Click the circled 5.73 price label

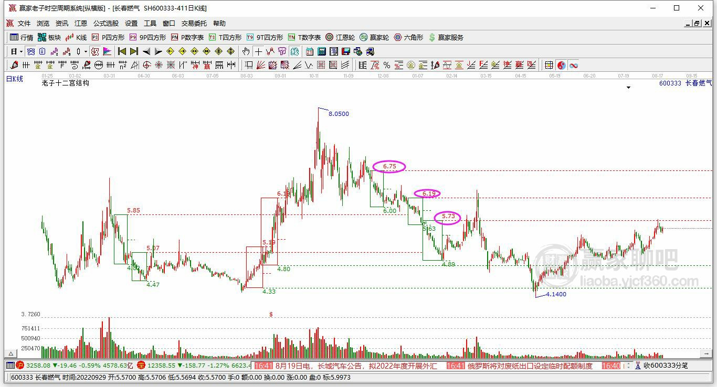point(448,217)
